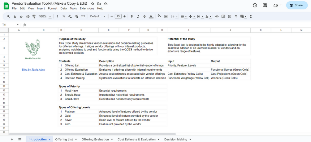The image size is (311, 142).
Task: Open more number formats (123)
Action: click(x=83, y=16)
